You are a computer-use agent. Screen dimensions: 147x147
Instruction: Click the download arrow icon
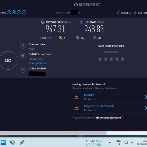point(43,22)
